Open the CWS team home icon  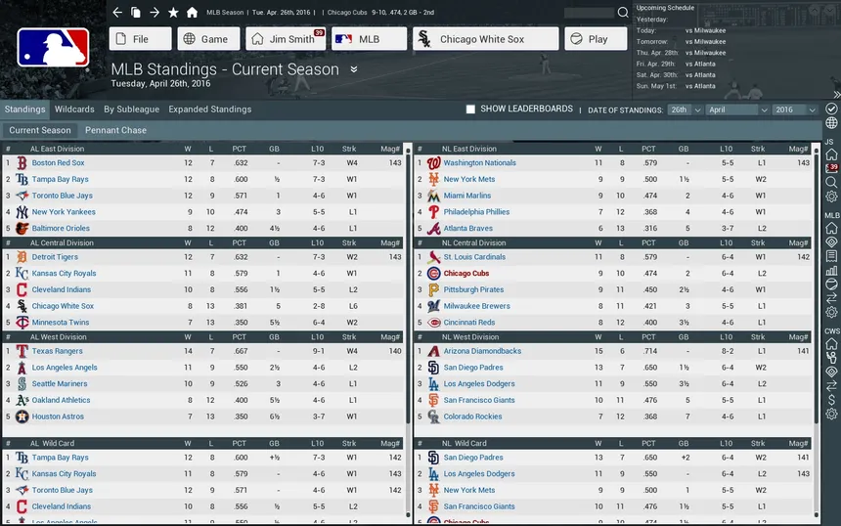point(831,344)
